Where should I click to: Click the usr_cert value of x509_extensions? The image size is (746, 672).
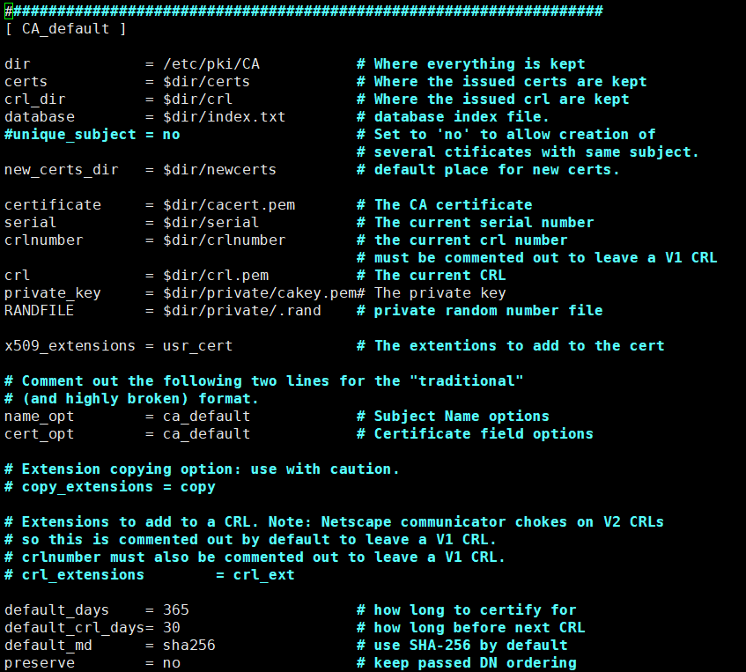point(197,346)
